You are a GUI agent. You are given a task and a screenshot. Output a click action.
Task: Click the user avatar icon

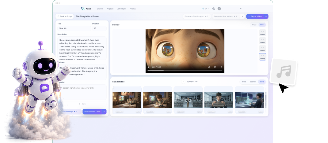[219, 9]
